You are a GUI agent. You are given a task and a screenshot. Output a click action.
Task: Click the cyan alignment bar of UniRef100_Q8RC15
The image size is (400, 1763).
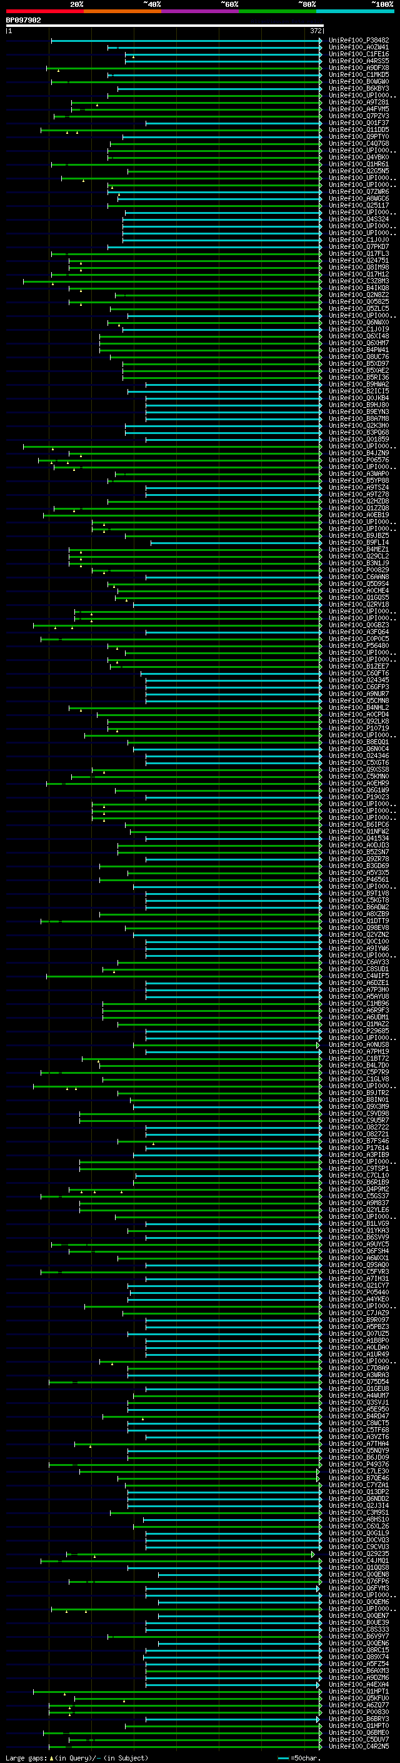234,1651
